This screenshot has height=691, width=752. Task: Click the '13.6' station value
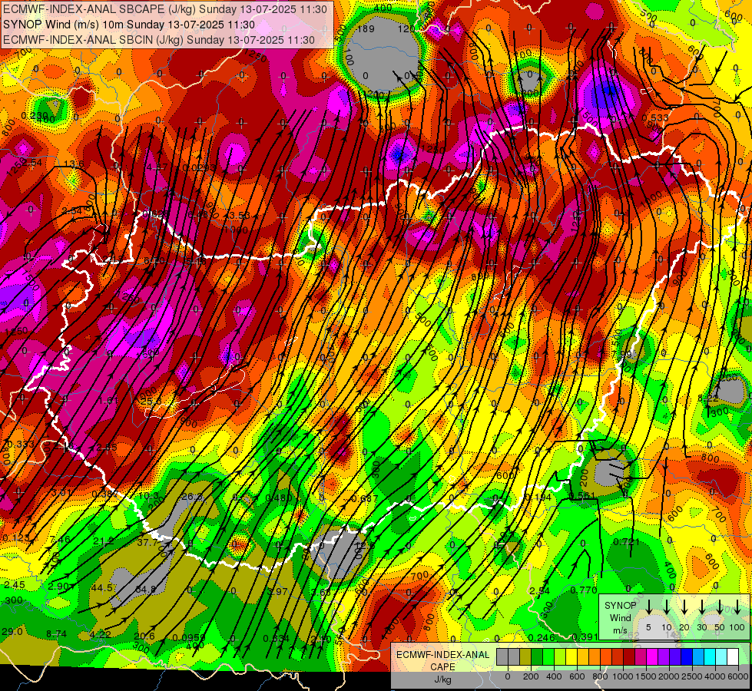coord(75,164)
